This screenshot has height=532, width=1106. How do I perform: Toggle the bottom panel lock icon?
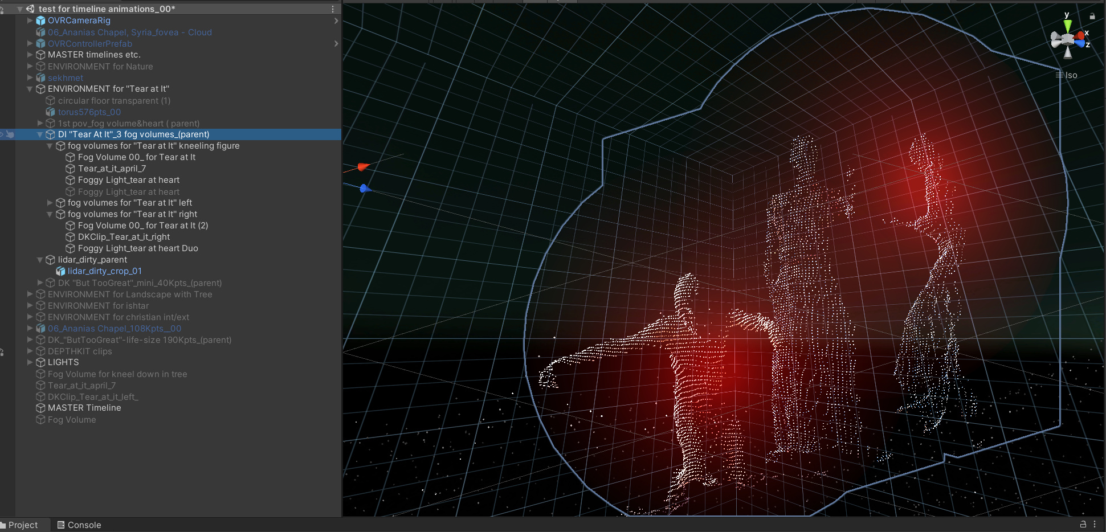coord(1083,524)
